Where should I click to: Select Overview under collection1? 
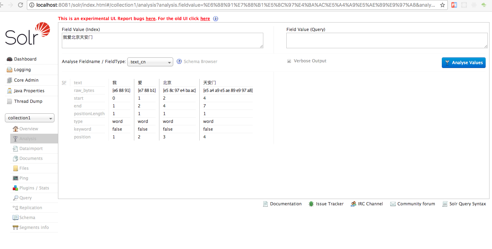(29, 129)
